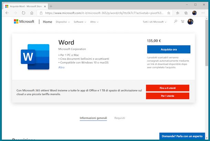Screen dimensions: 210x141
Task: Switch to the Requisiti tab
Action: [x=119, y=118]
